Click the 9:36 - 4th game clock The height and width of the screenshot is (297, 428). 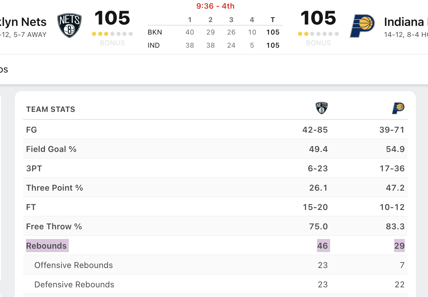215,6
